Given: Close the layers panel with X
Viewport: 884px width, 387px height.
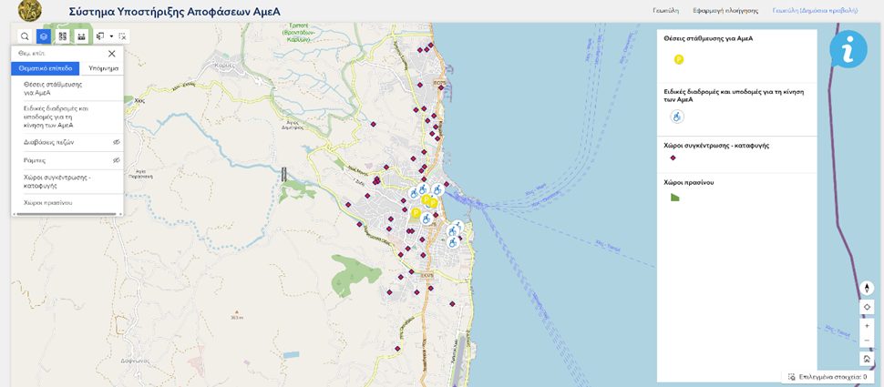Looking at the screenshot, I should (x=112, y=54).
